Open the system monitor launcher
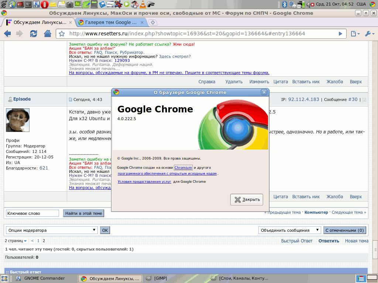This screenshot has height=283, width=378. pyautogui.click(x=78, y=4)
